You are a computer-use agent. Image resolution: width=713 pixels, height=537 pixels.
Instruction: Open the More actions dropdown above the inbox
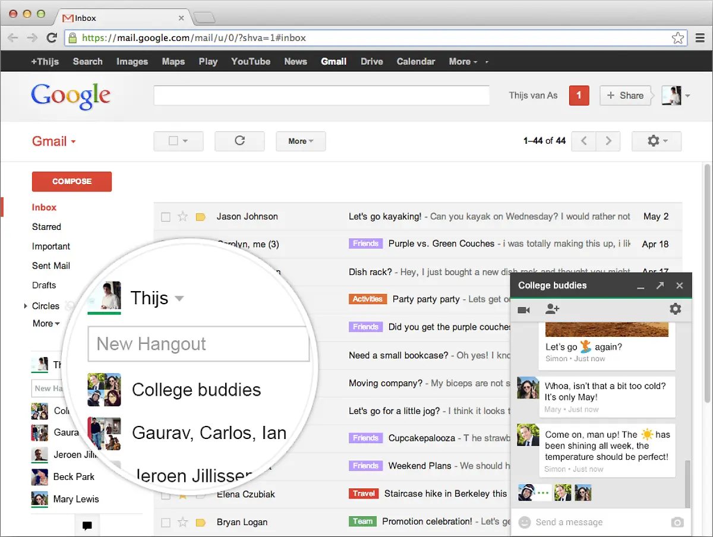(x=301, y=141)
